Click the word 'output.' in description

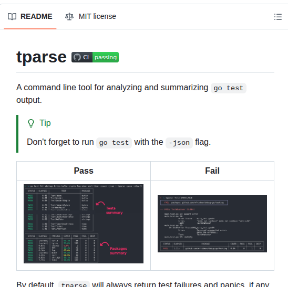[x=29, y=100]
